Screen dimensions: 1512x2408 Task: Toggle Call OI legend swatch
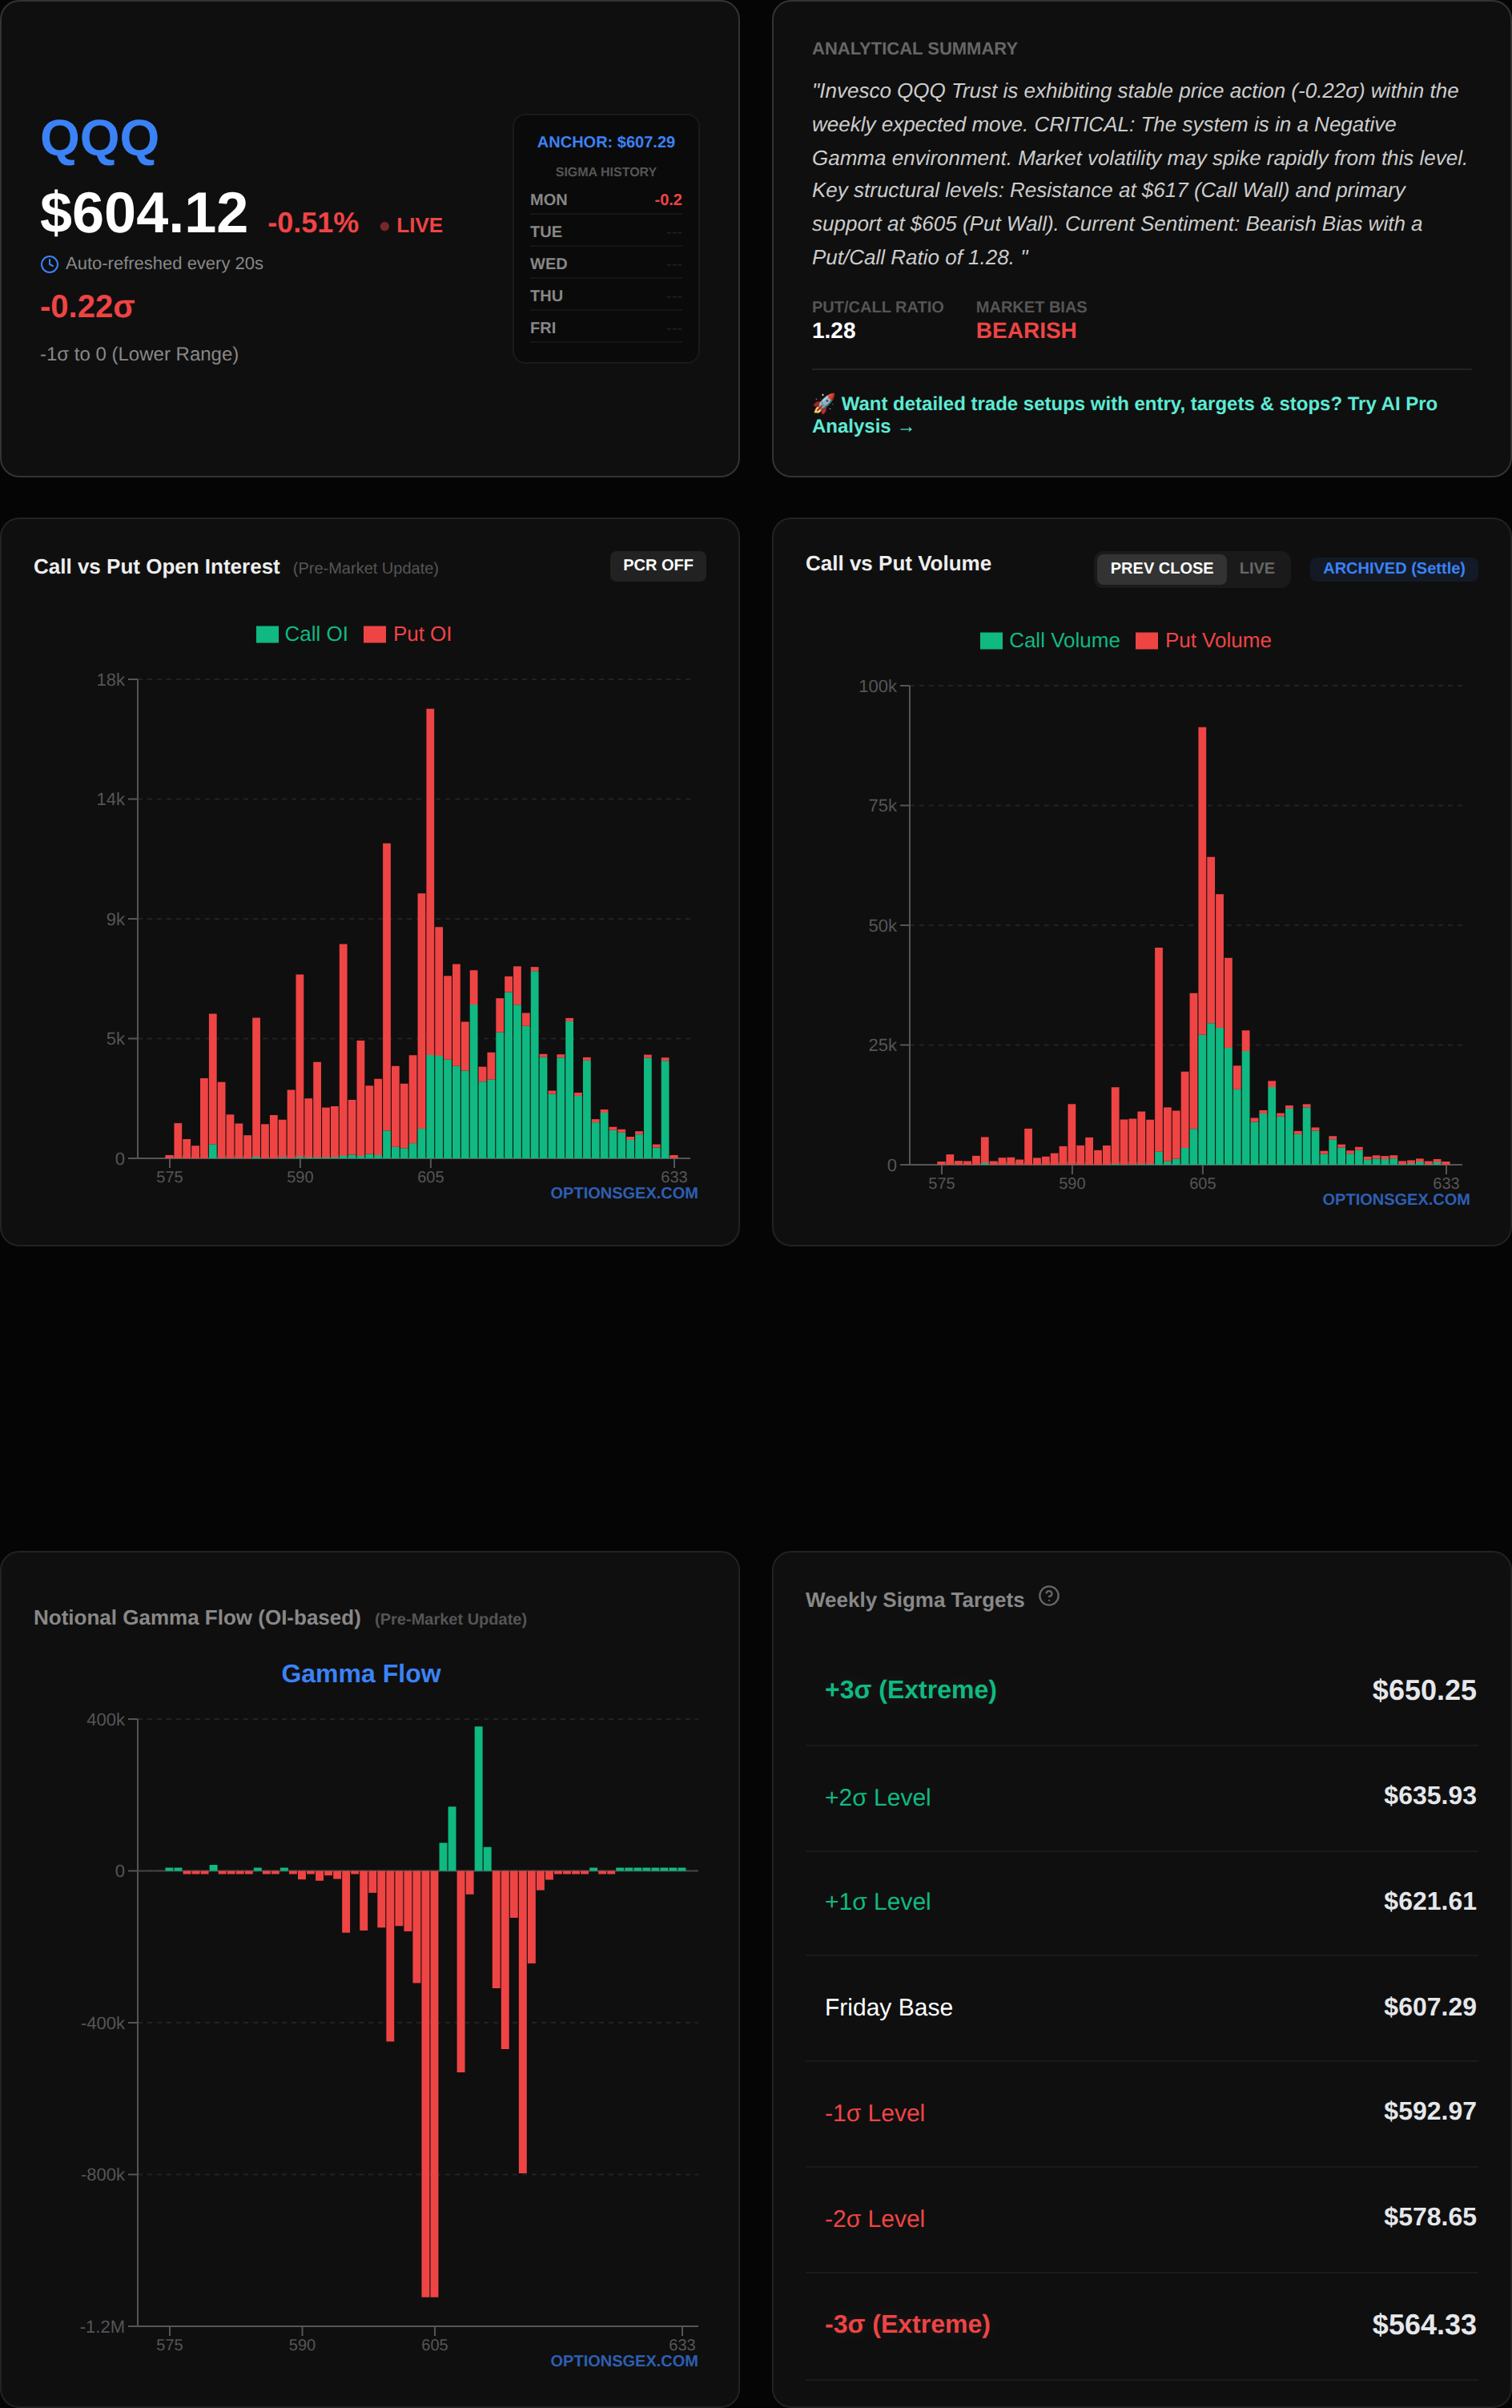[267, 634]
